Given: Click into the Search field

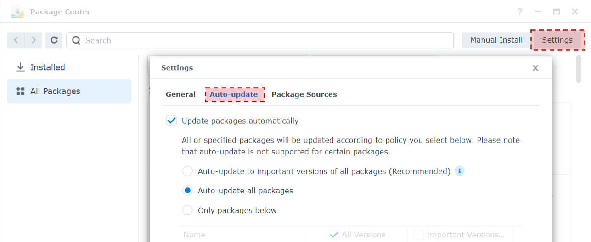Looking at the screenshot, I should click(x=260, y=40).
